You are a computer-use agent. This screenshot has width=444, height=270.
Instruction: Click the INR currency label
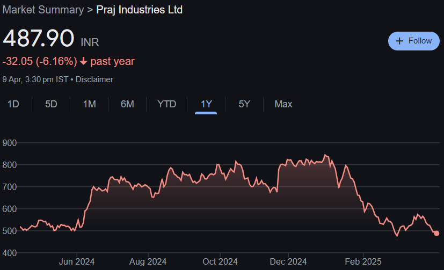90,42
